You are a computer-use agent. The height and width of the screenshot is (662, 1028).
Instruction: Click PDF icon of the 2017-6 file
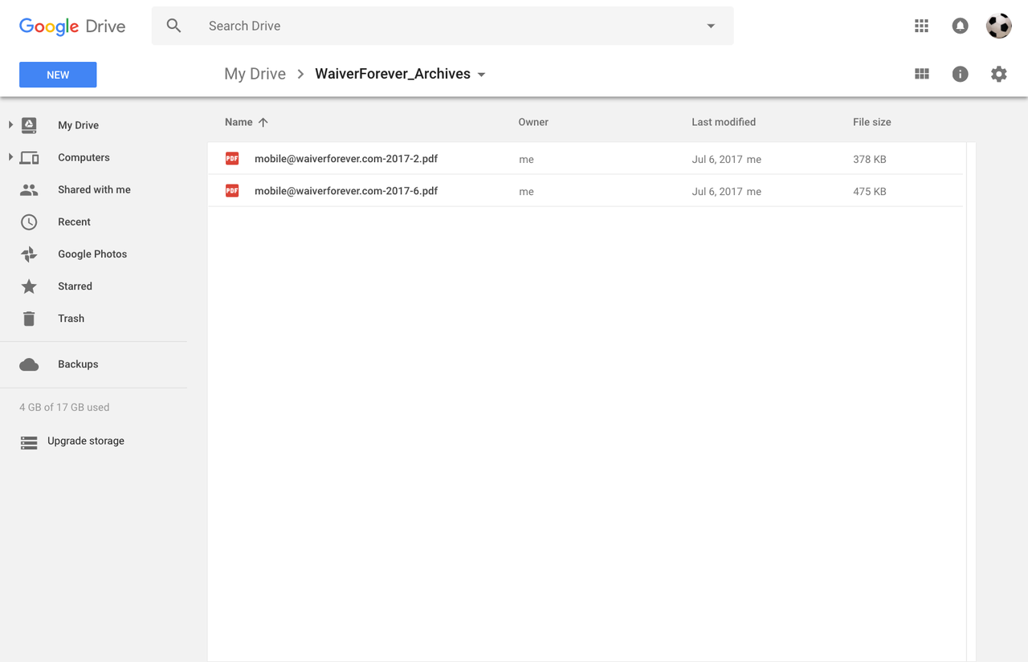(x=232, y=191)
